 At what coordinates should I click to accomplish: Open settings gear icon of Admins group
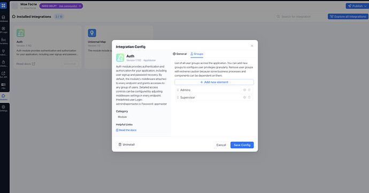244,90
